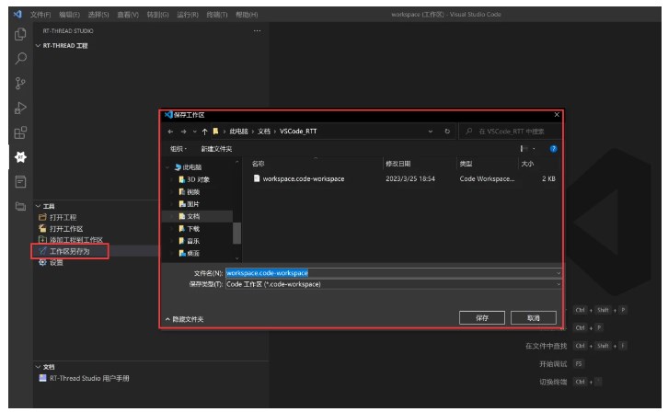The image size is (668, 412).
Task: Open RT-Thread Studio 用户手册 link
Action: tap(89, 378)
